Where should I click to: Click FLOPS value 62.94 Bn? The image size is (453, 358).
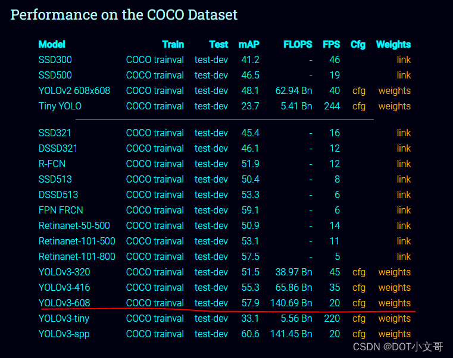pos(293,90)
